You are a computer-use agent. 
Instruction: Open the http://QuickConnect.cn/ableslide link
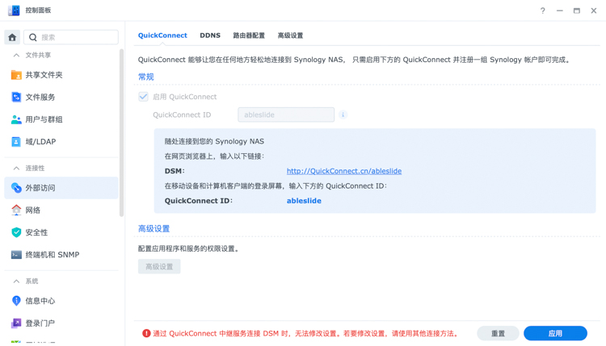tap(344, 171)
